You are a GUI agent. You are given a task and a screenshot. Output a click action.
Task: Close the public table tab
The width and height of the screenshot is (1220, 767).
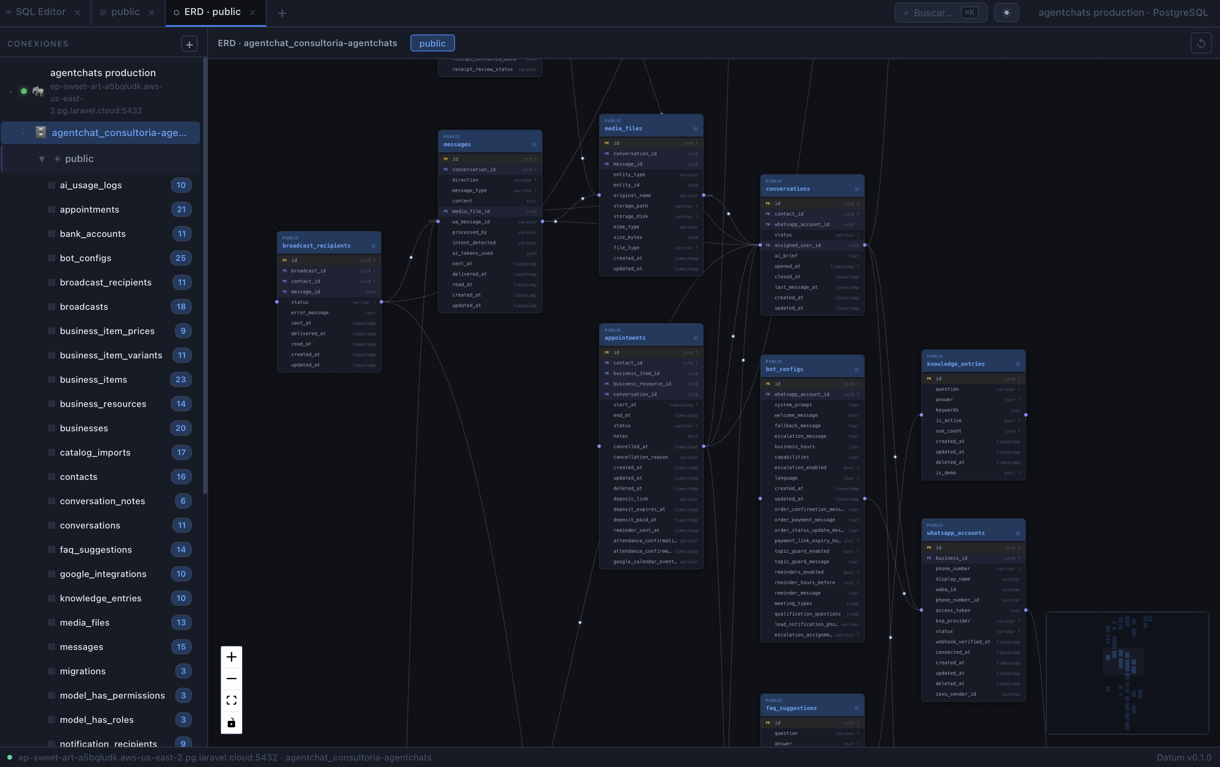pos(151,13)
